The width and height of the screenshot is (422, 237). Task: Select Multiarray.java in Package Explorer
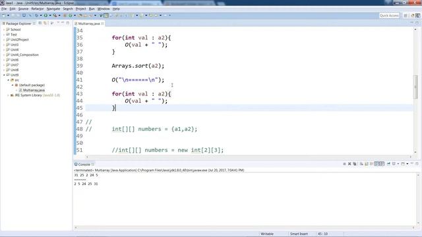coord(34,90)
